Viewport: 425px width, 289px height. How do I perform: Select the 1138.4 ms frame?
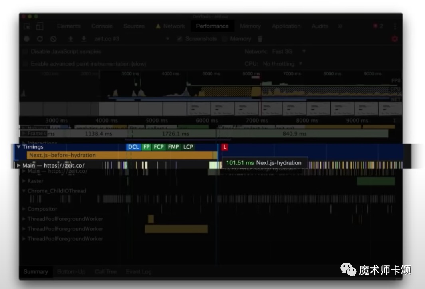(x=98, y=134)
